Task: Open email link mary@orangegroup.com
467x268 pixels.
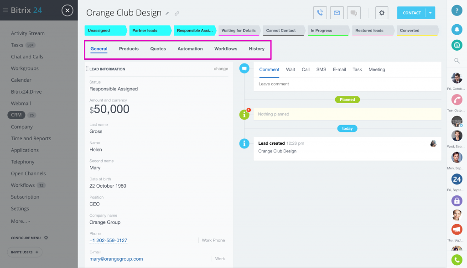Action: [116, 259]
